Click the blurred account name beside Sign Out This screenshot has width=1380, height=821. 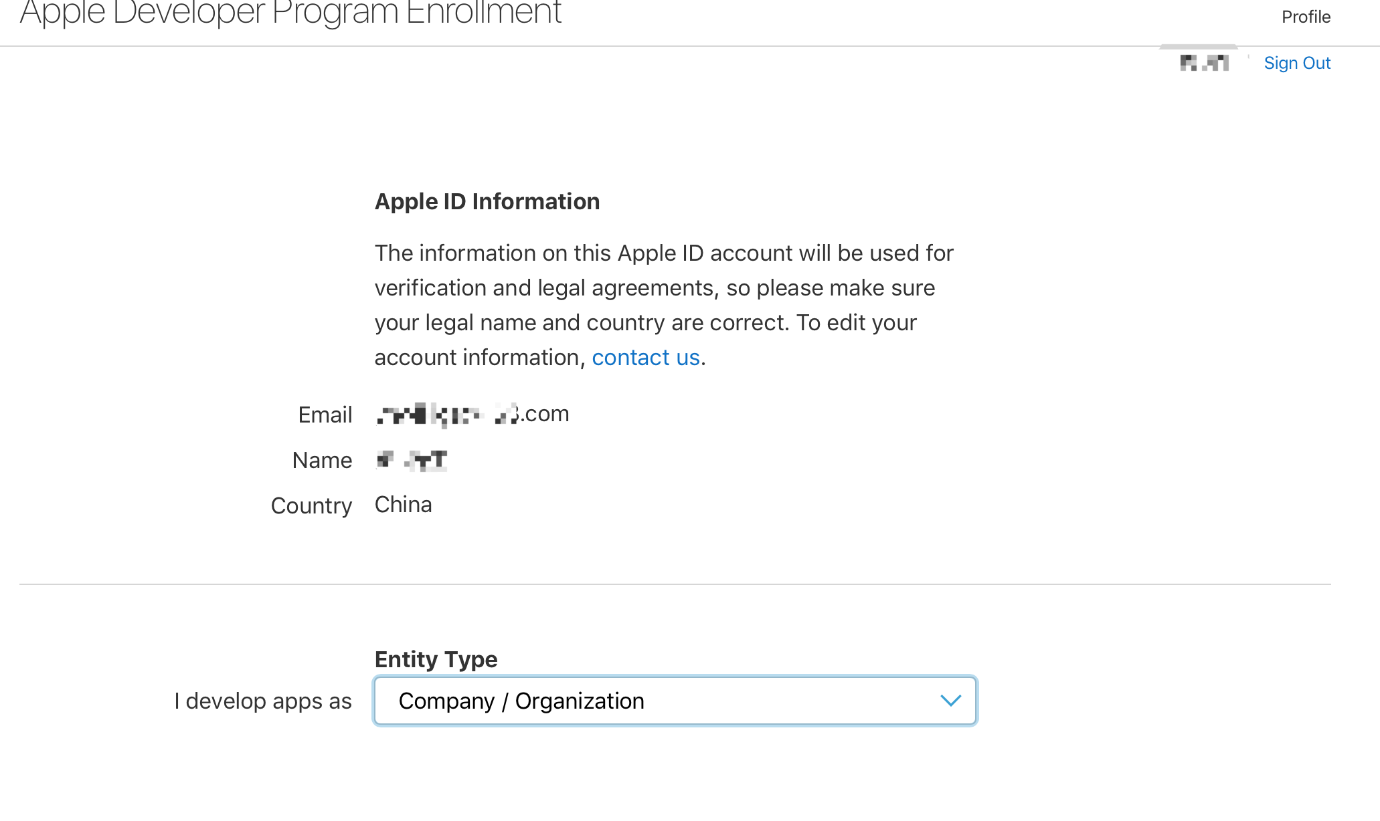click(1204, 63)
